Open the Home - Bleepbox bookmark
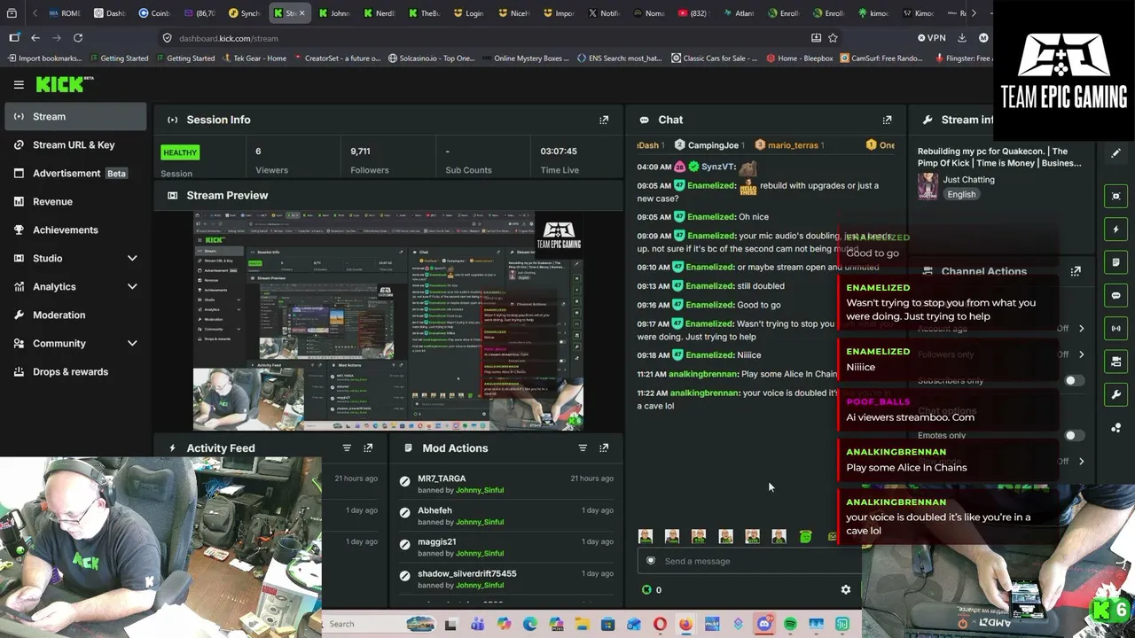The image size is (1135, 638). (x=799, y=58)
